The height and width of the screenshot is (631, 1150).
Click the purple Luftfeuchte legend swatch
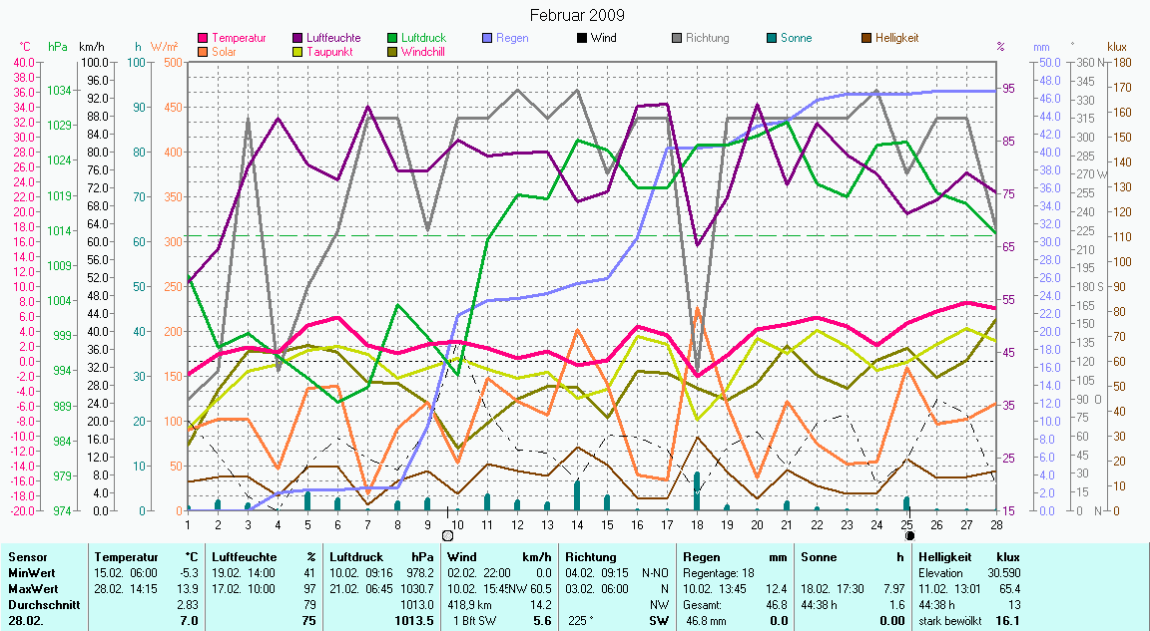pos(297,38)
